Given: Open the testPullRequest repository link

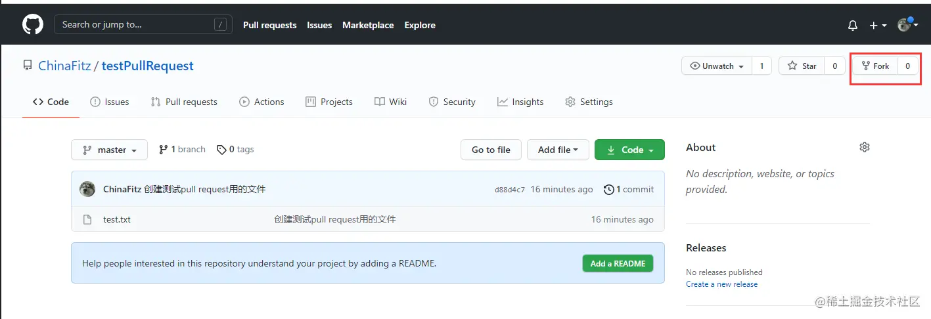Looking at the screenshot, I should [148, 66].
